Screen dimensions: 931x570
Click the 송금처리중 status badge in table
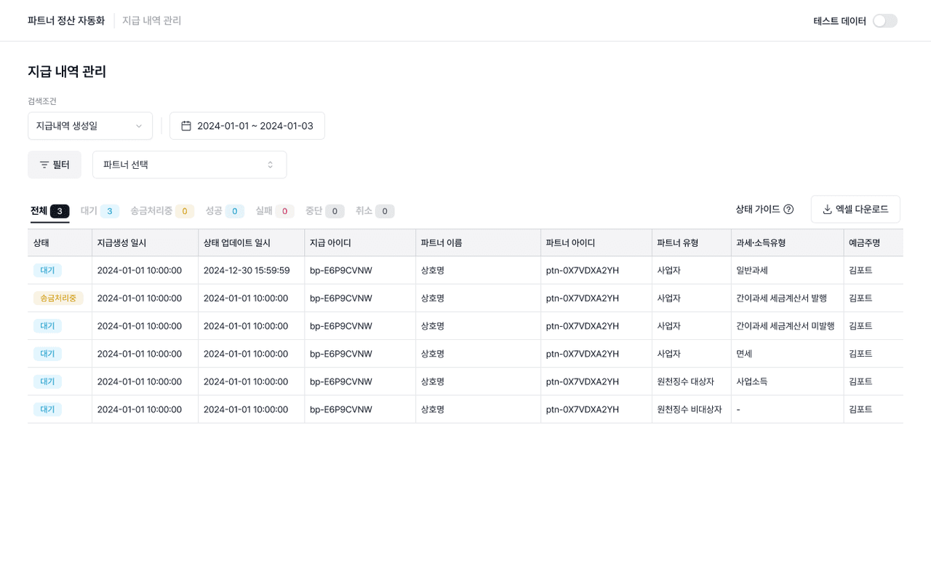(x=58, y=298)
